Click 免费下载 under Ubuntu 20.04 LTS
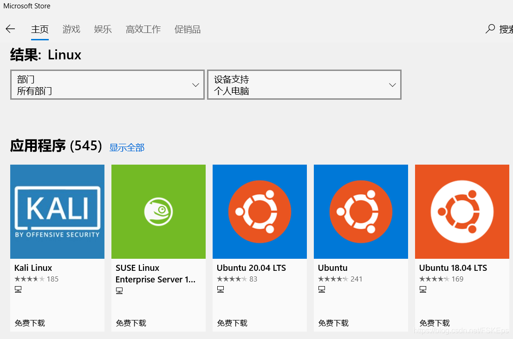Screen dimensions: 513x339 click(x=232, y=323)
